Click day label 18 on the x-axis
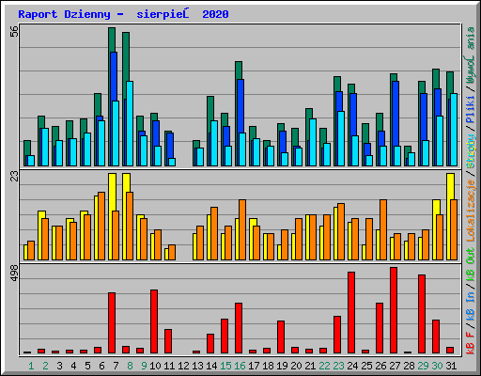Screen dimensions: 481x376 click(x=268, y=366)
